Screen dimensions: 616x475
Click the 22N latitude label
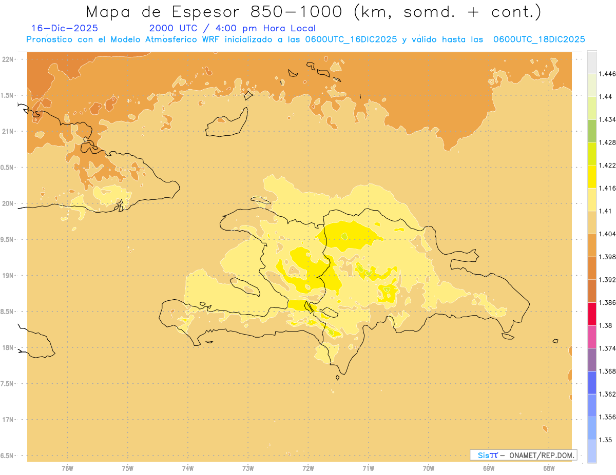coord(8,59)
